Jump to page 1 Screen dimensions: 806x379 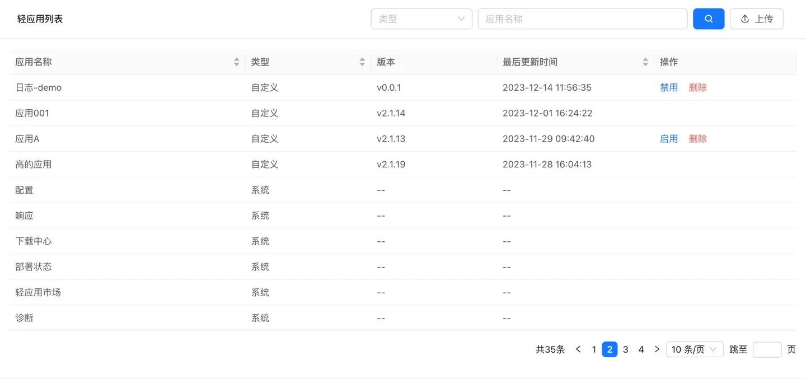[x=594, y=349]
